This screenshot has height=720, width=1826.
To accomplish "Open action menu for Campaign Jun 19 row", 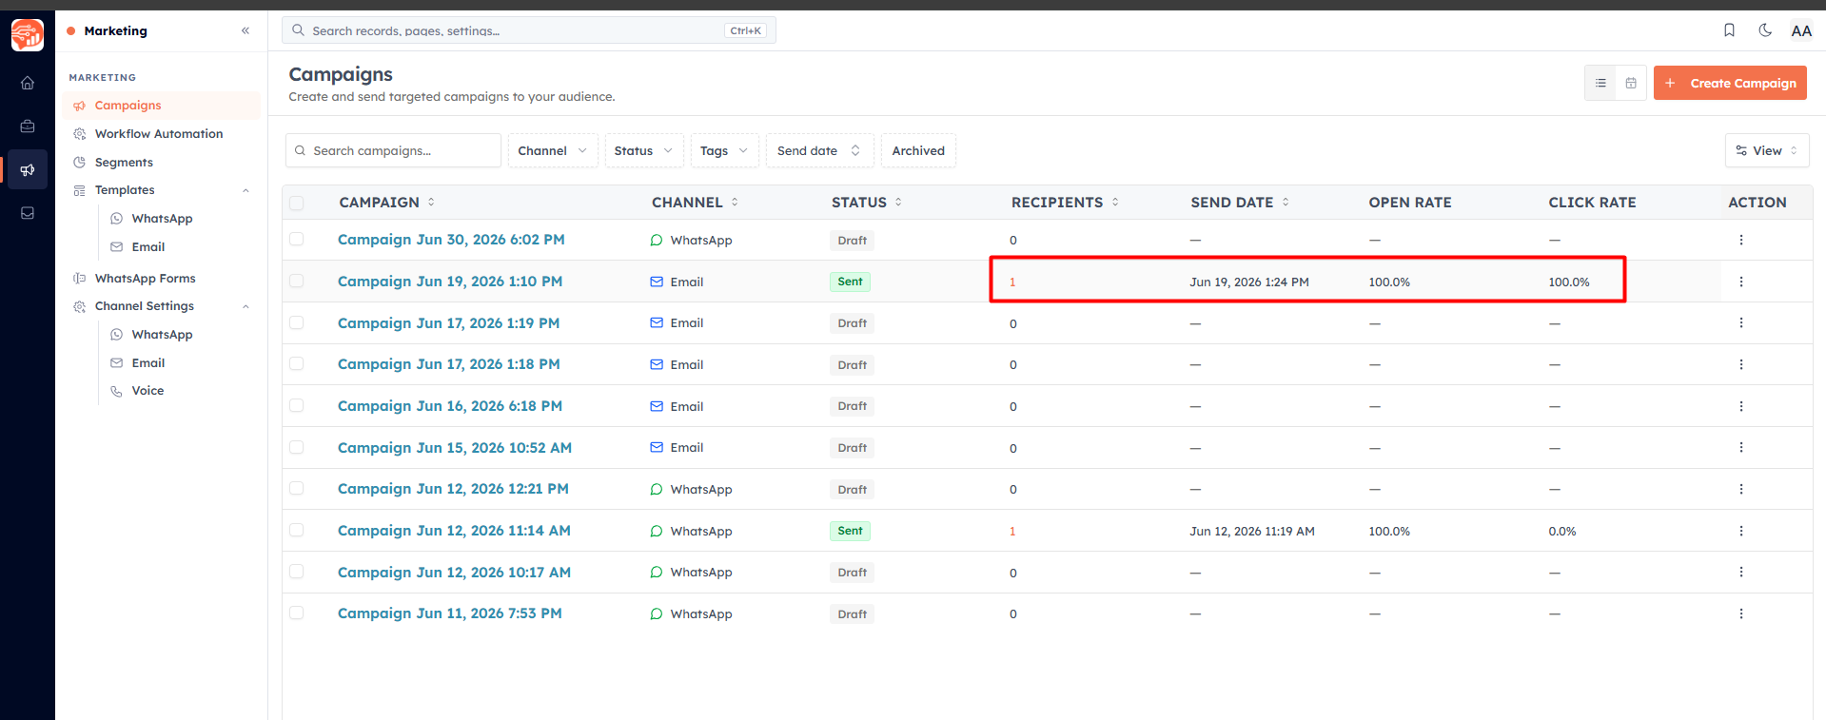I will 1741,282.
